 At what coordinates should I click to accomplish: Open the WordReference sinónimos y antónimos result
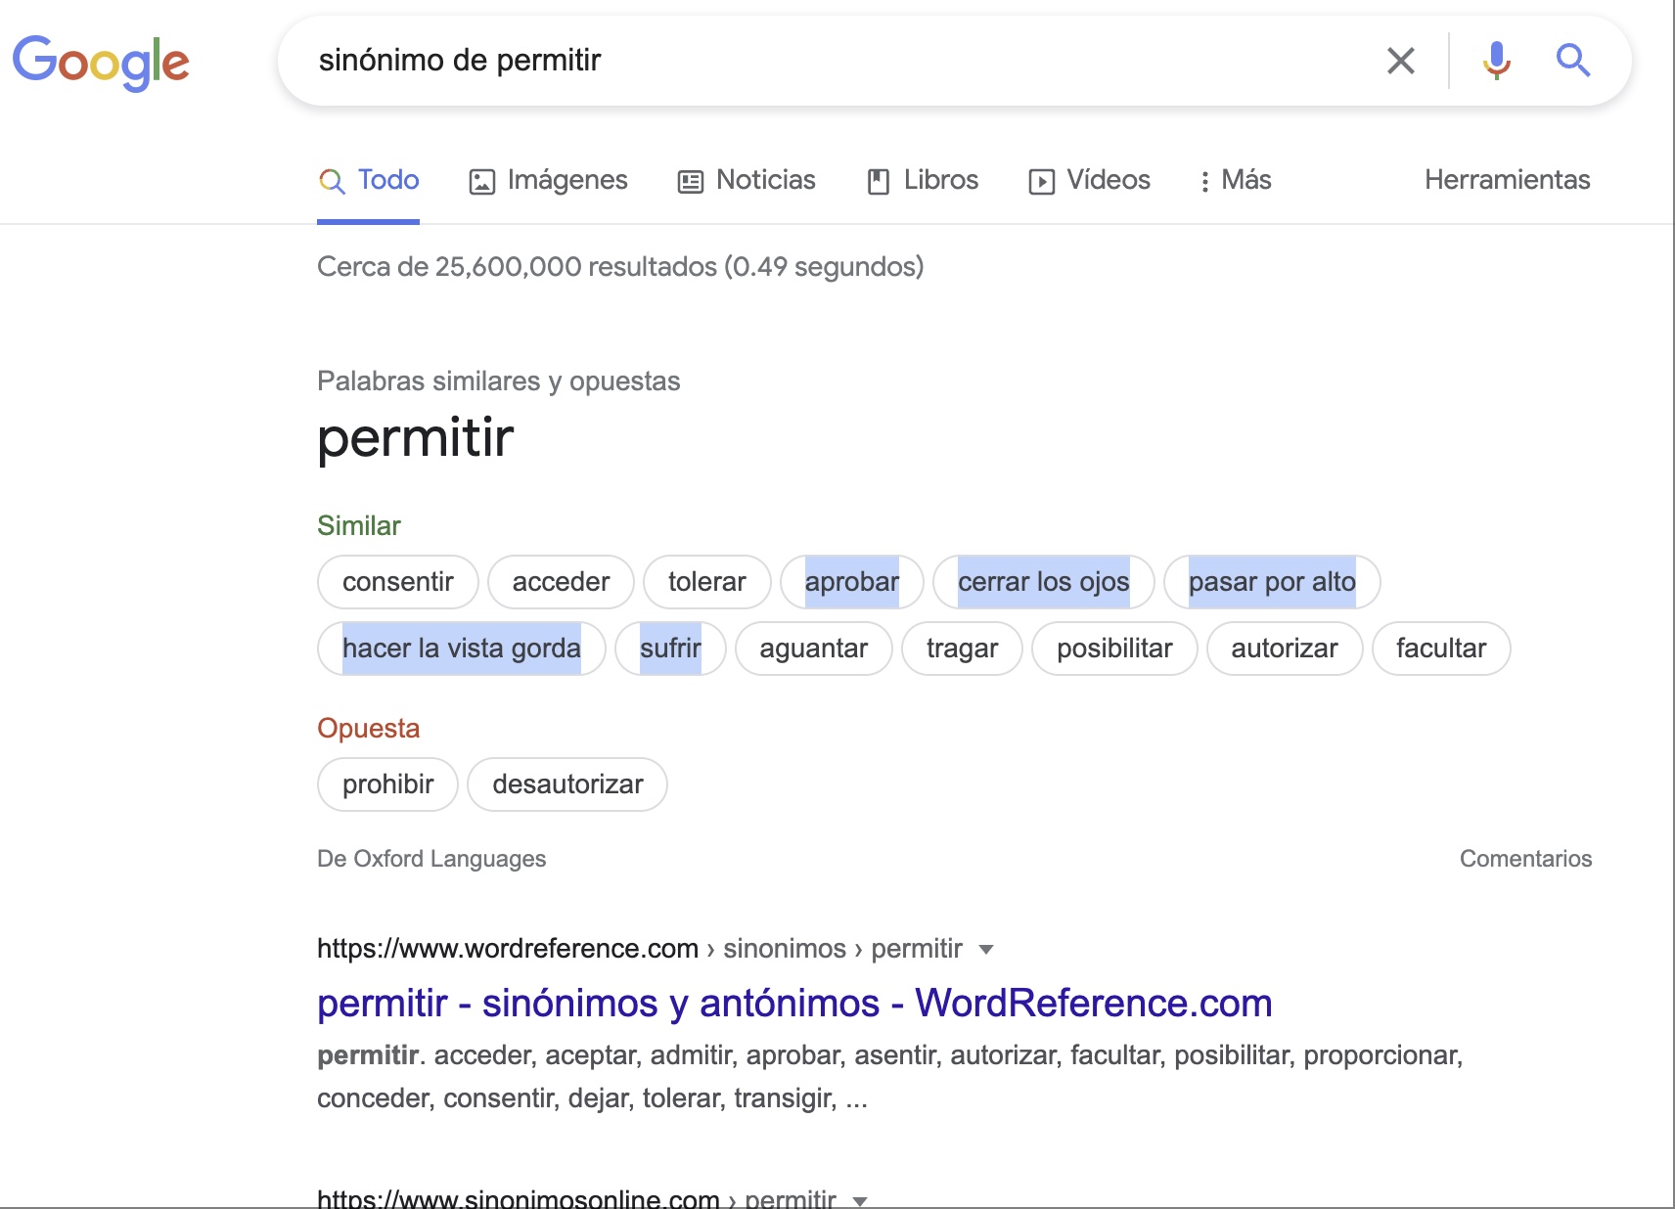793,1004
